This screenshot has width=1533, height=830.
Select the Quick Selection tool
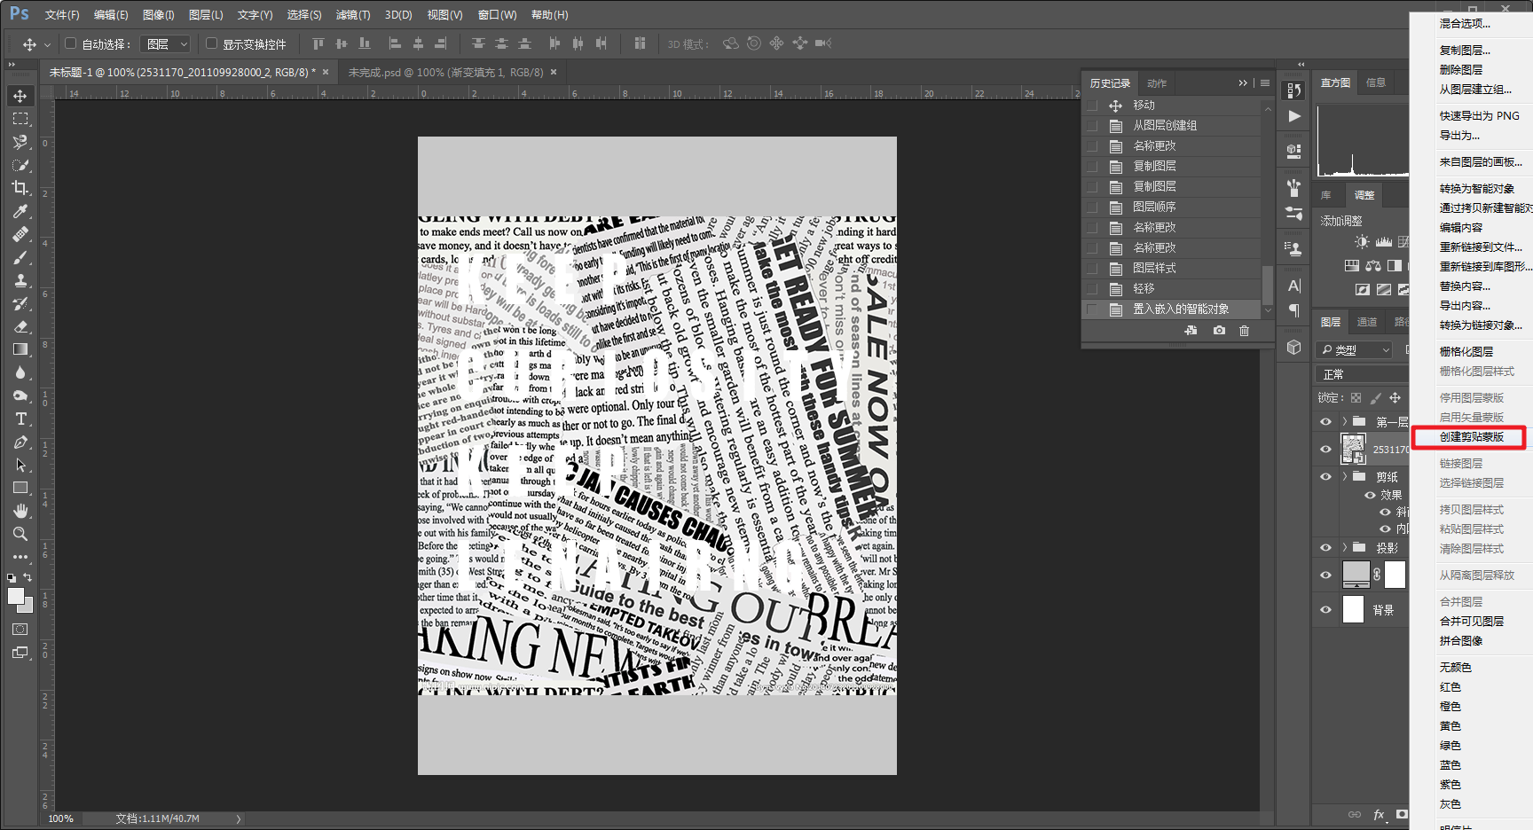pyautogui.click(x=20, y=165)
